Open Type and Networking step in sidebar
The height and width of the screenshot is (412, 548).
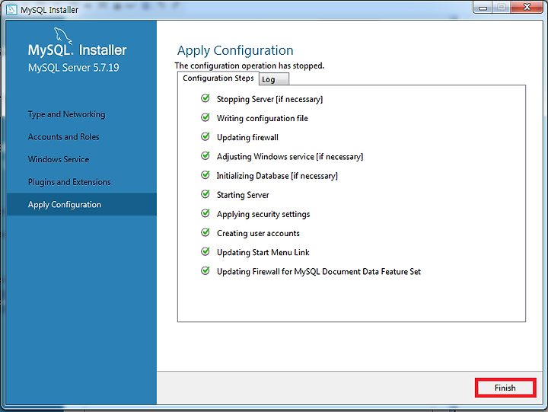click(x=66, y=114)
